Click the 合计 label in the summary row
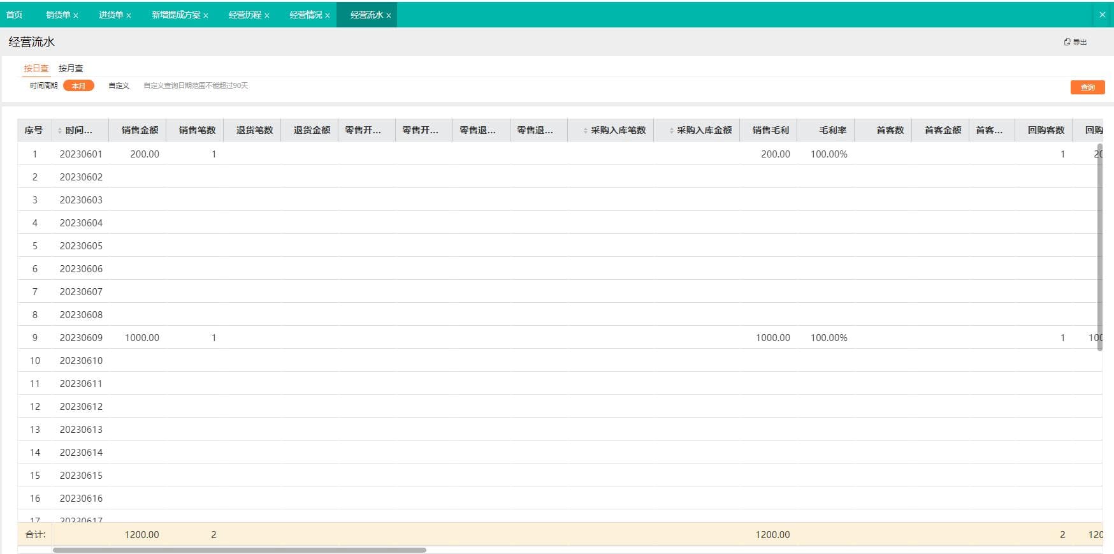This screenshot has height=554, width=1114. (35, 534)
